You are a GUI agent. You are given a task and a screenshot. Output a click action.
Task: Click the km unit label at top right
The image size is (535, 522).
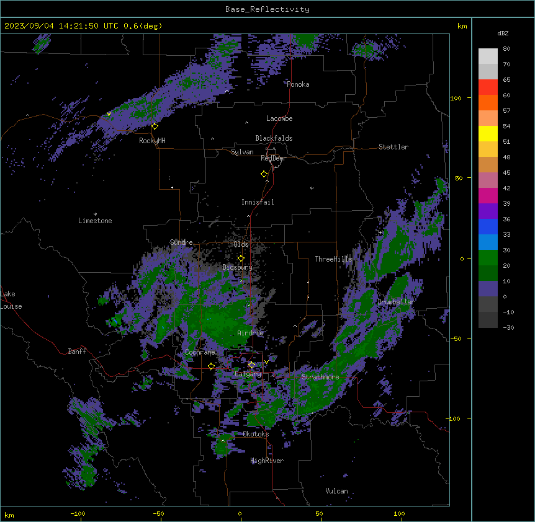(462, 26)
